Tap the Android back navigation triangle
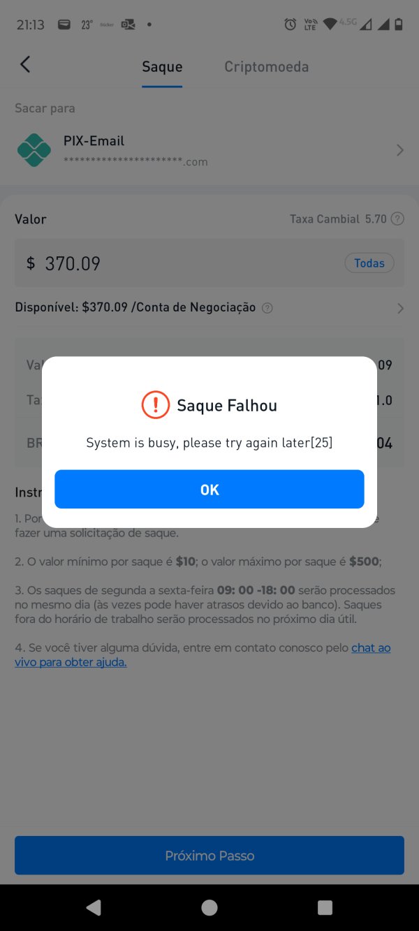The width and height of the screenshot is (419, 931). point(93,907)
